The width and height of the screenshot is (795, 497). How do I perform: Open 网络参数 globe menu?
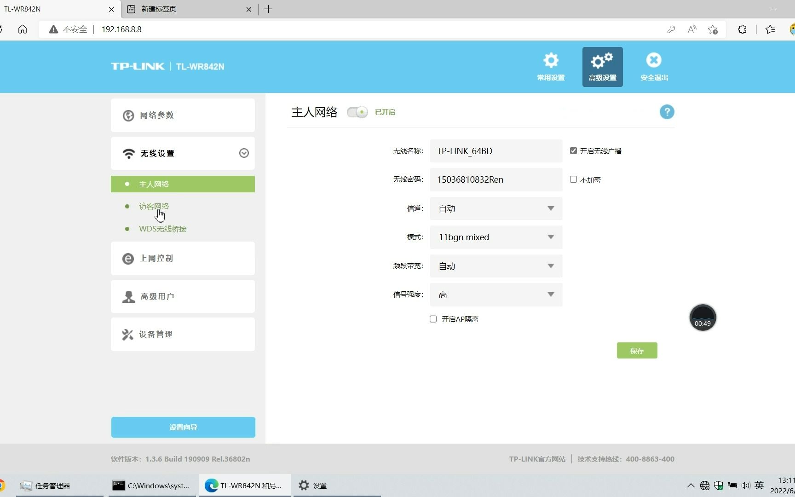coord(183,115)
